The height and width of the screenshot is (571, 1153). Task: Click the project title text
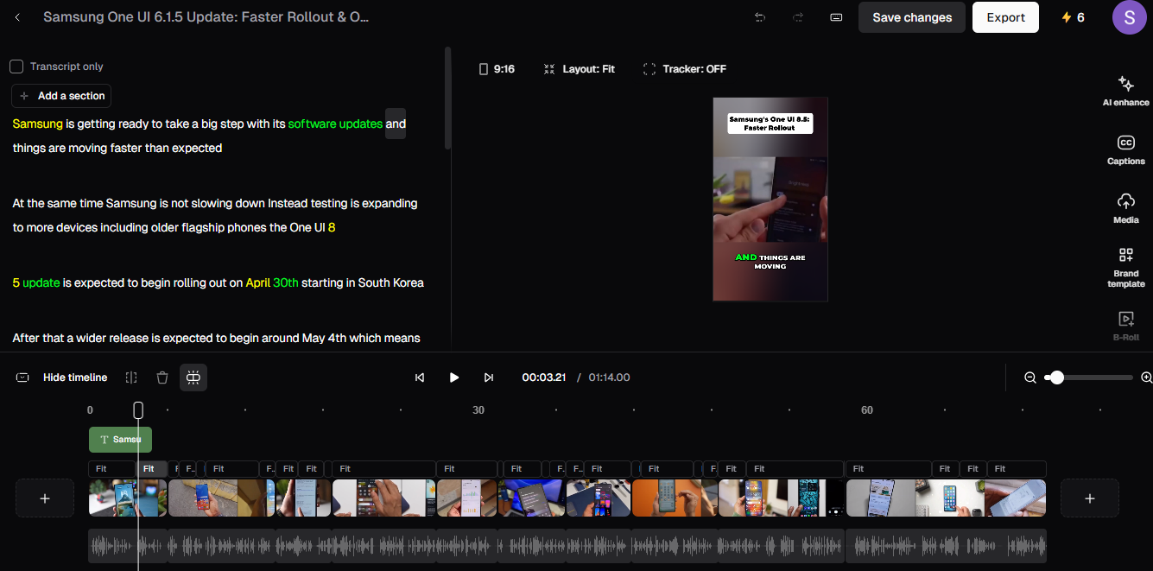[x=206, y=17]
